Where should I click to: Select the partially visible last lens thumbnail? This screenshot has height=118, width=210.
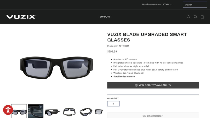99,111
